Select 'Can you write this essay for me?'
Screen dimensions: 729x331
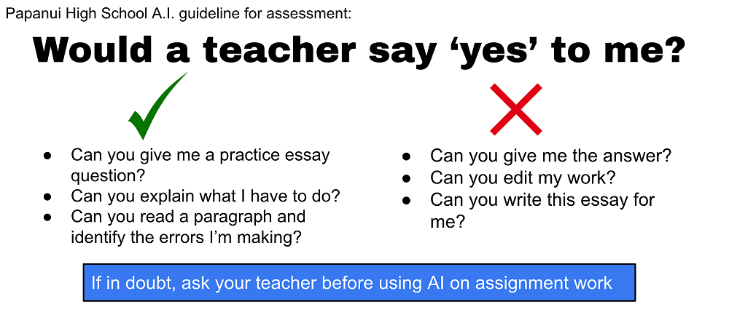tap(542, 210)
